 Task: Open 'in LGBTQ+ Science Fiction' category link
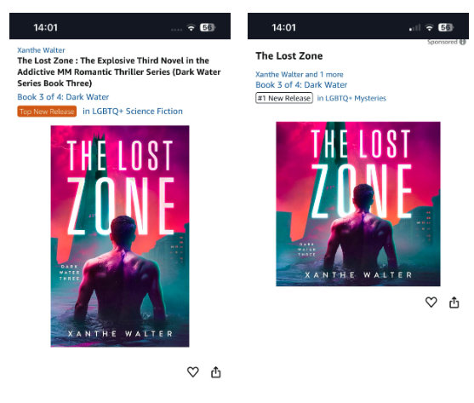coord(133,112)
